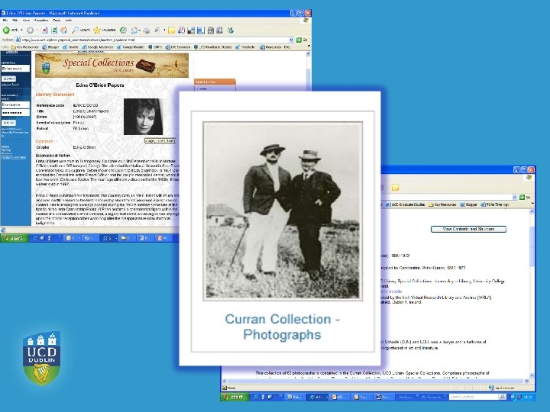Screen dimensions: 550x412
Task: Print page using printer toolbar icon
Action: [146, 31]
